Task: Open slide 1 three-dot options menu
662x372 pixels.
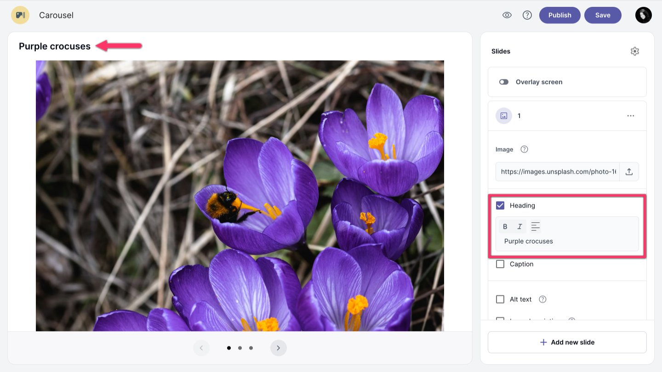Action: pos(631,116)
